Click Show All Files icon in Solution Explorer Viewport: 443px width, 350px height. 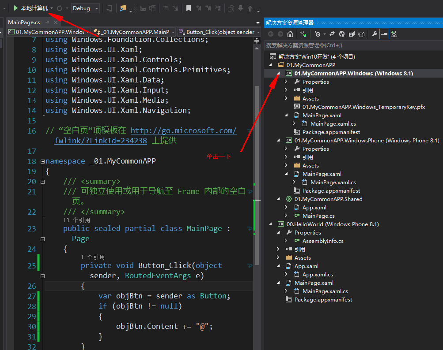tap(361, 34)
